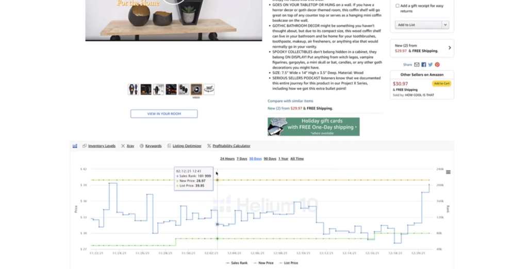Open the 360 degree view thumbnail
The image size is (528, 269).
[x=209, y=89]
